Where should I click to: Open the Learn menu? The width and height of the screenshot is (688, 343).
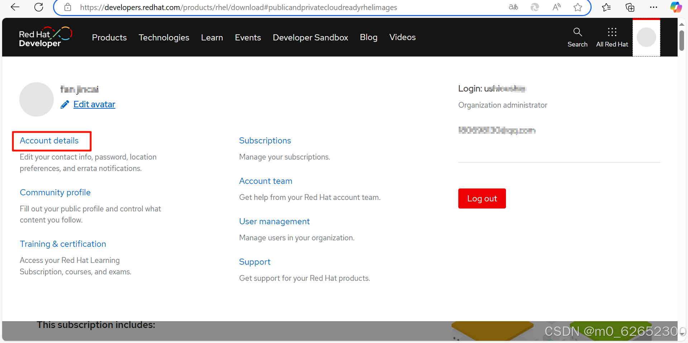[212, 38]
